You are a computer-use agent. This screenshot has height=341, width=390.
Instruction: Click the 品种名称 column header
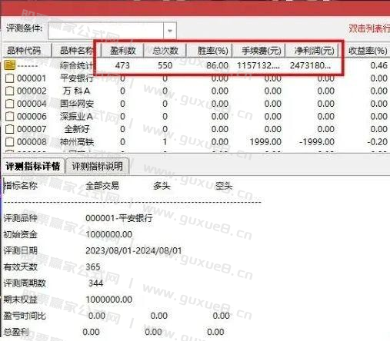pyautogui.click(x=76, y=51)
